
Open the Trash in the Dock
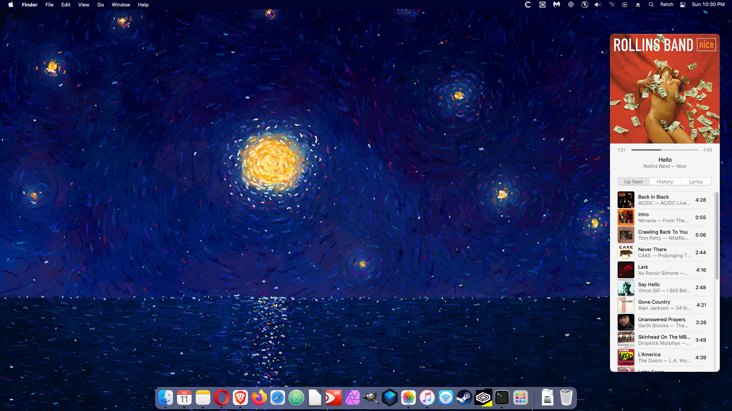point(566,398)
